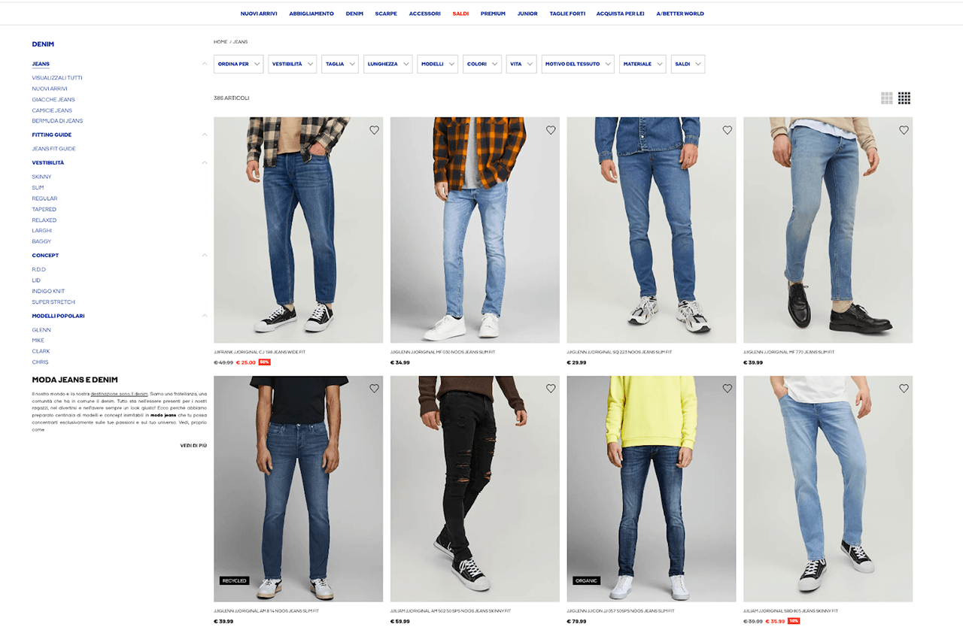Open the Colori filter dropdown
Viewport: 963px width, 630px height.
pos(481,64)
